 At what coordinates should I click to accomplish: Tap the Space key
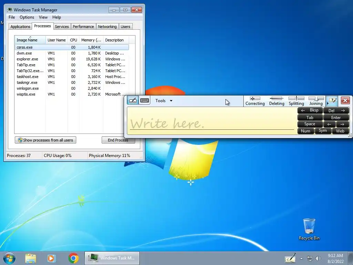[x=310, y=124]
